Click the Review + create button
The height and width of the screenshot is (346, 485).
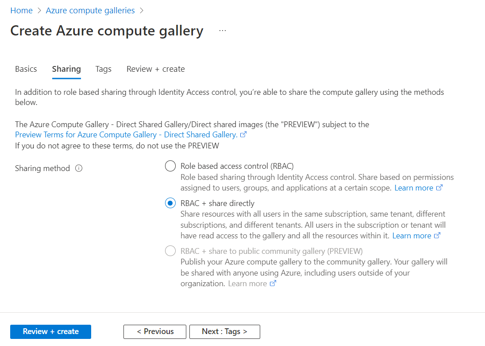(x=50, y=331)
